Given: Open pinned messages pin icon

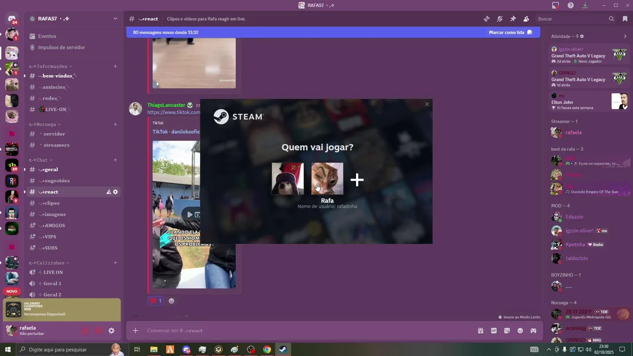Looking at the screenshot, I should (x=513, y=19).
